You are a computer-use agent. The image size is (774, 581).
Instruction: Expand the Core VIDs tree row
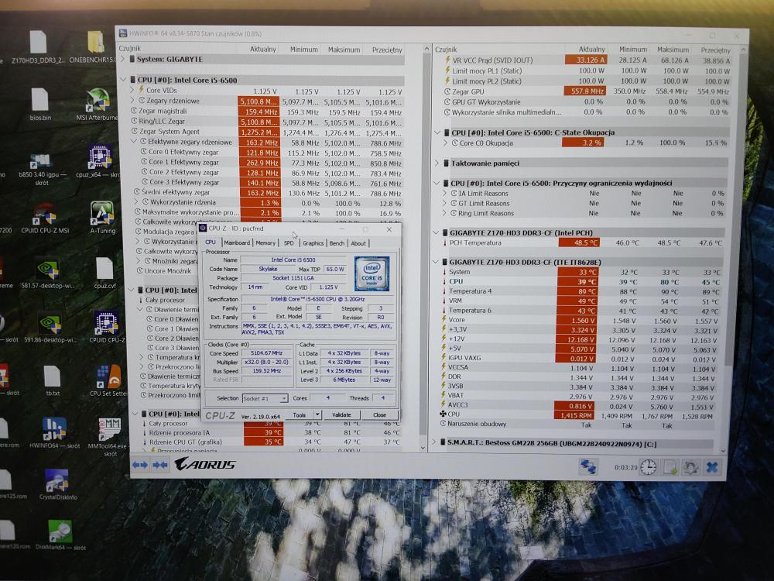point(132,91)
